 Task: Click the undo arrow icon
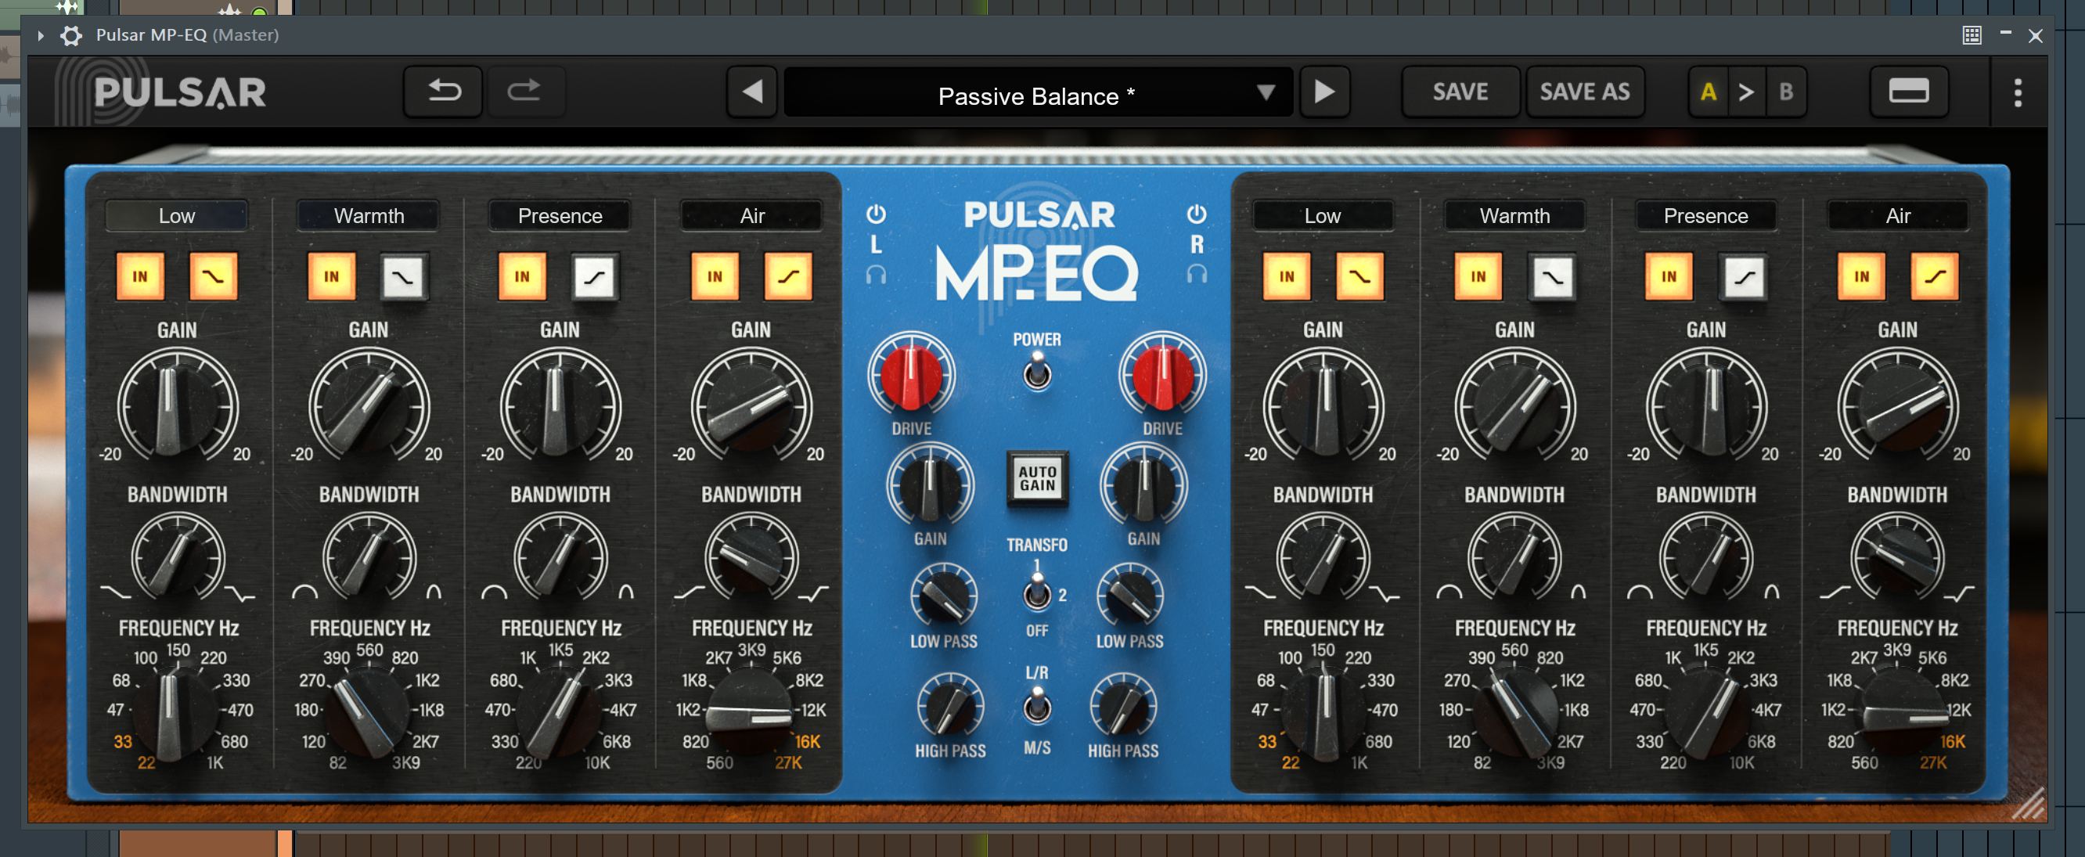coord(441,92)
